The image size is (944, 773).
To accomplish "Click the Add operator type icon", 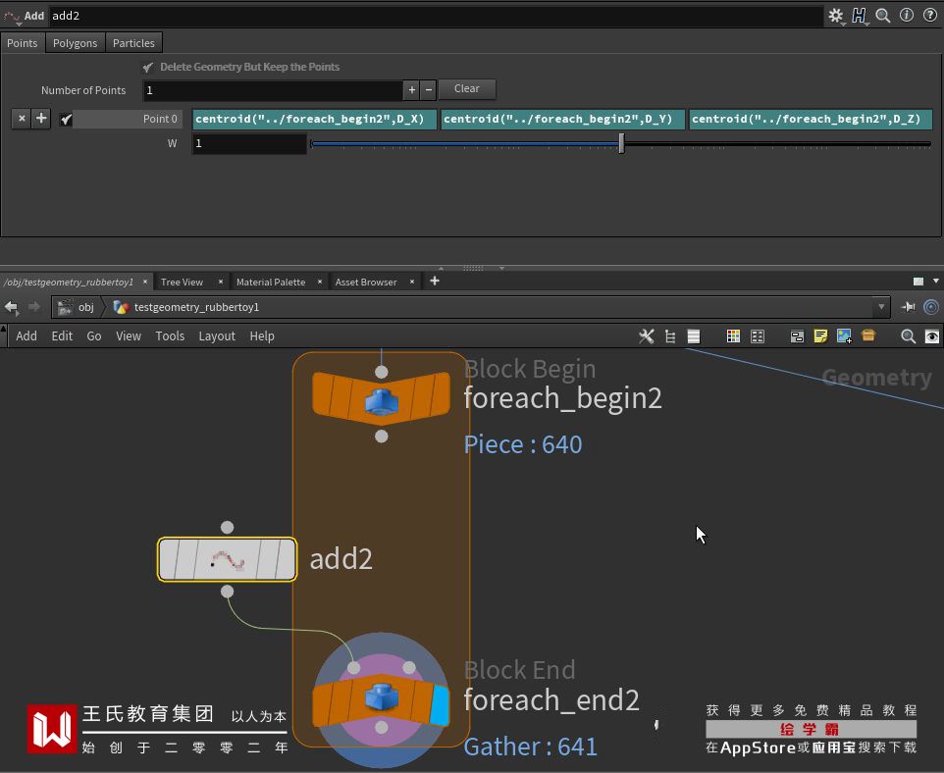I will 12,16.
